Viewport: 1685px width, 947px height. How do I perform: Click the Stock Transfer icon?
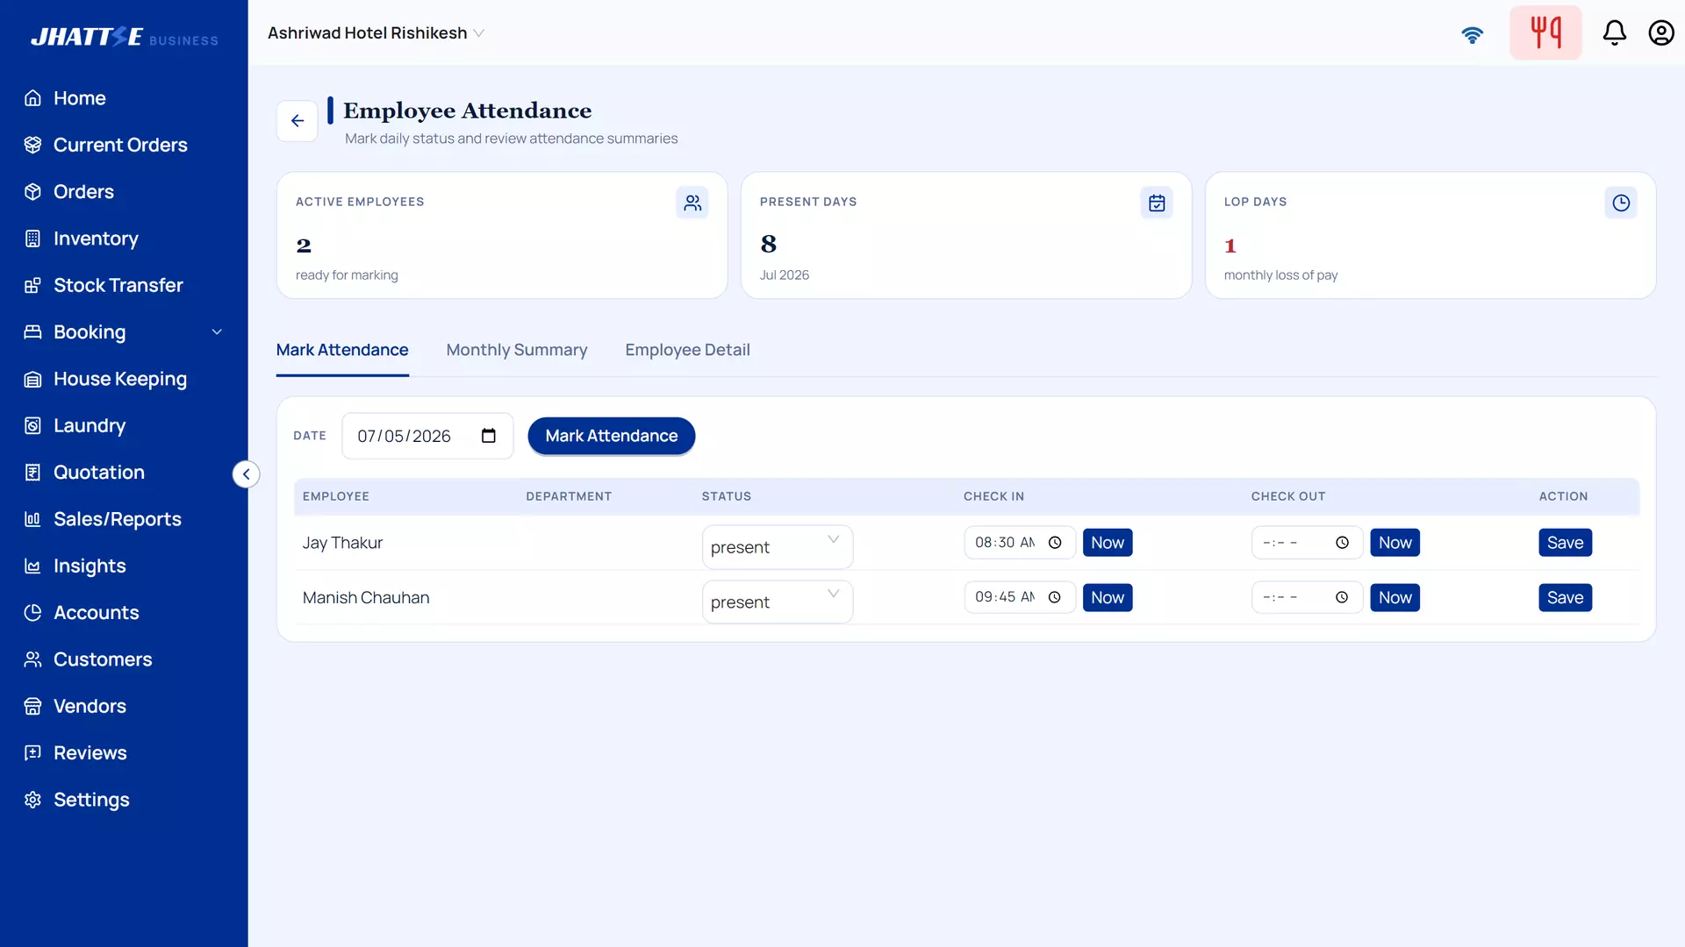point(32,285)
